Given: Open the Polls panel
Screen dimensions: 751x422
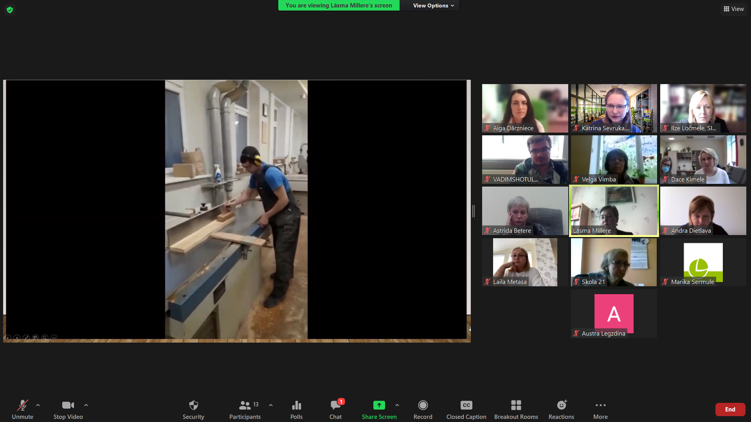Looking at the screenshot, I should [x=296, y=409].
